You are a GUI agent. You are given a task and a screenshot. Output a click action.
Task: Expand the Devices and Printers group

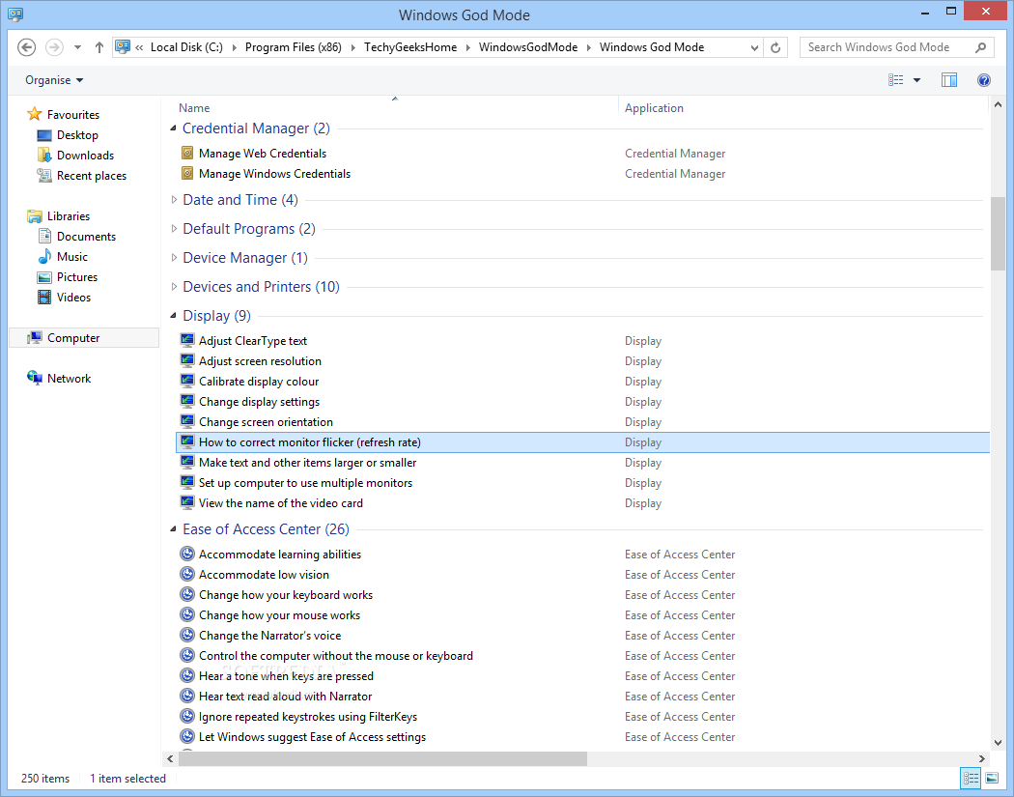pyautogui.click(x=174, y=287)
